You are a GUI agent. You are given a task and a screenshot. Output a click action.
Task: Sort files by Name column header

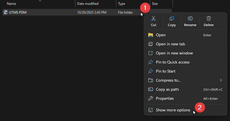11,4
